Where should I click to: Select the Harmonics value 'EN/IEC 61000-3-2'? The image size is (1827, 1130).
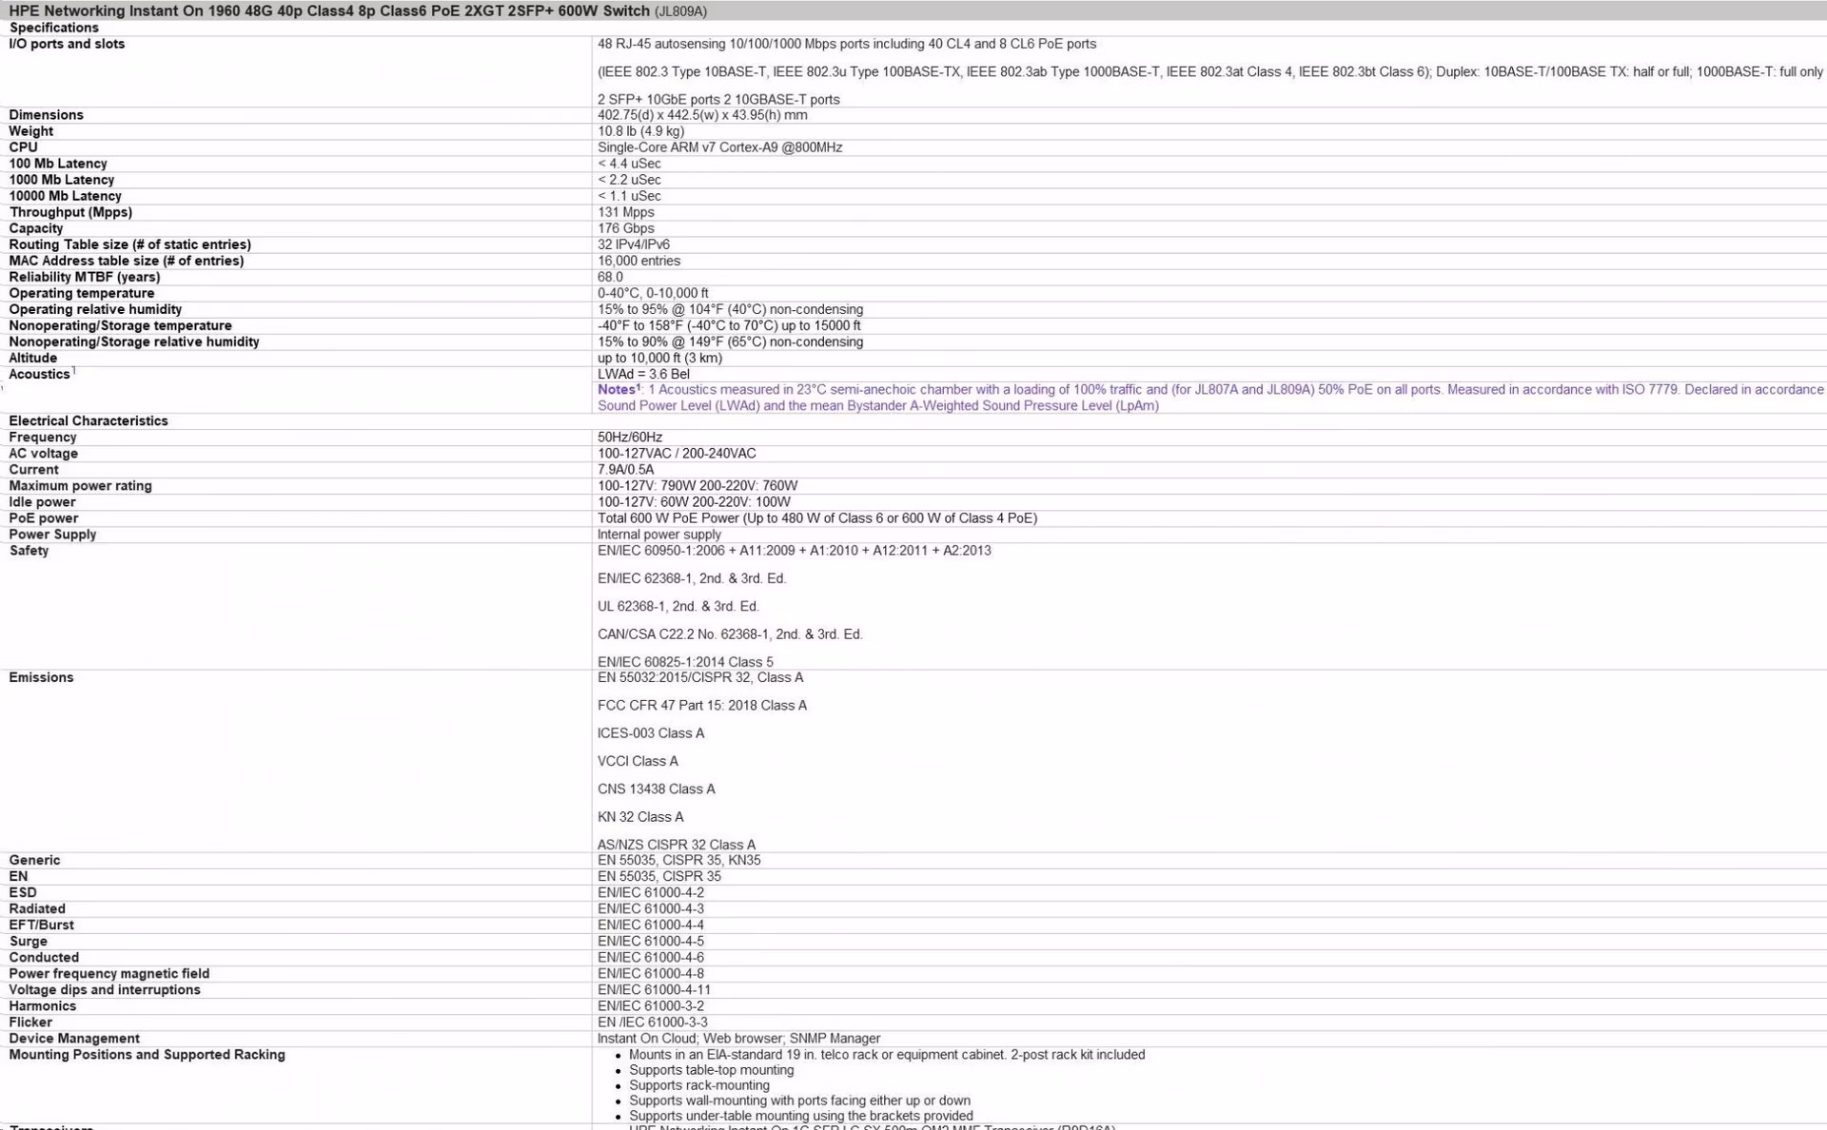(x=651, y=1006)
